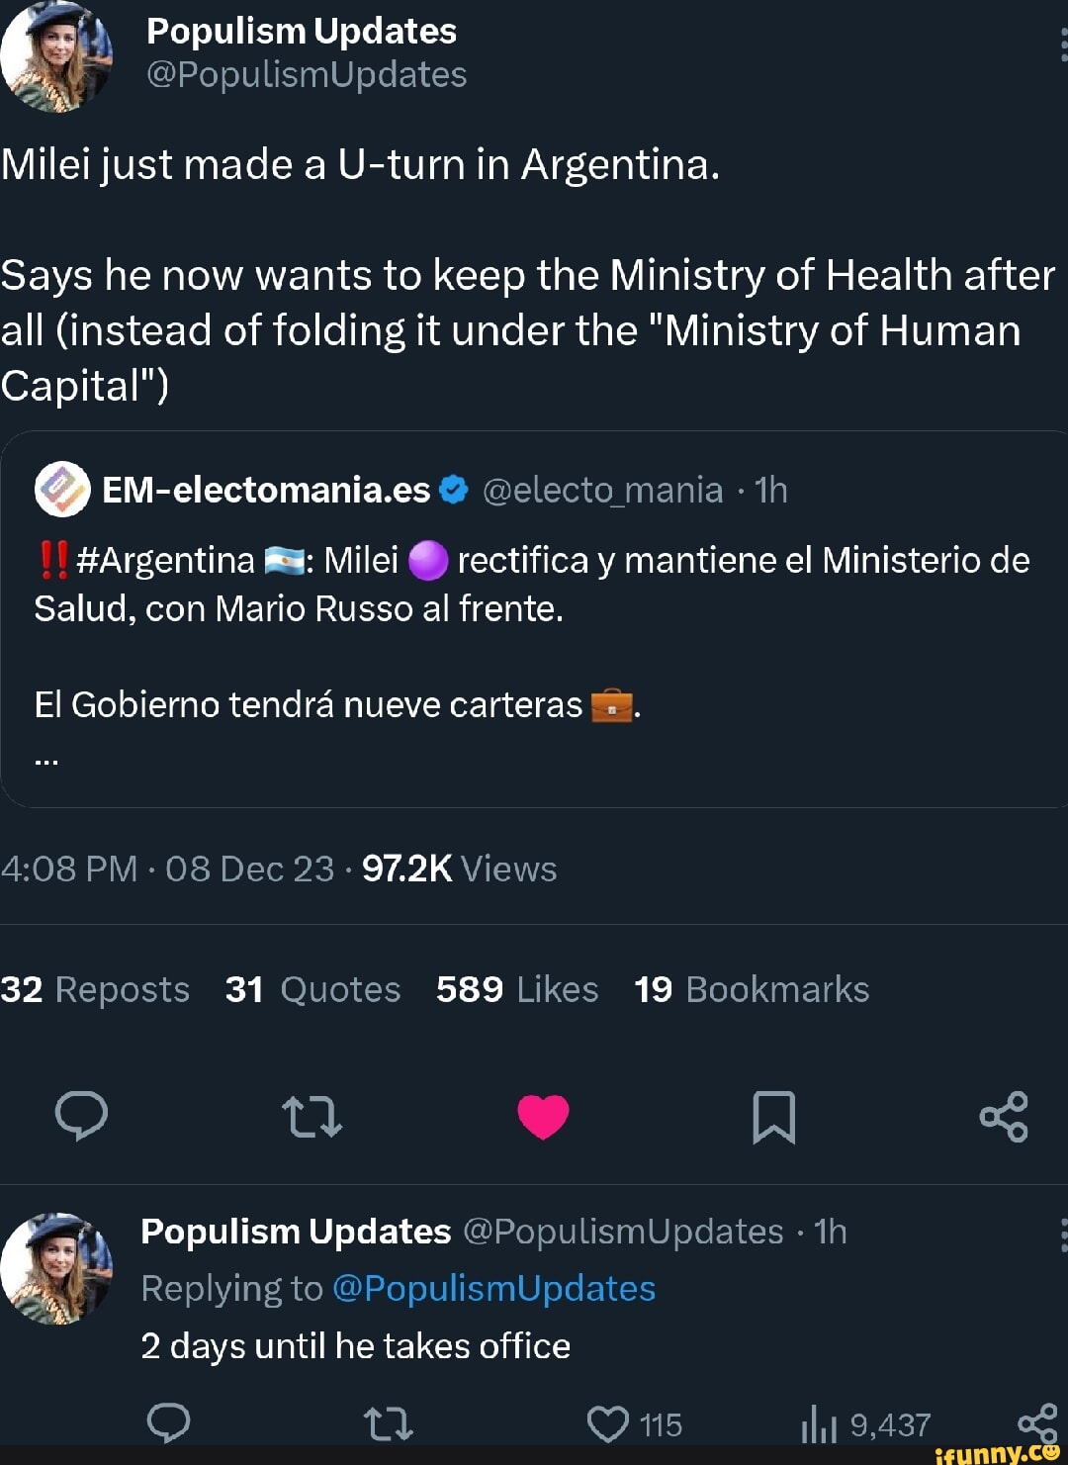This screenshot has width=1068, height=1465.
Task: View analytics showing 9,437 views
Action: 819,1425
